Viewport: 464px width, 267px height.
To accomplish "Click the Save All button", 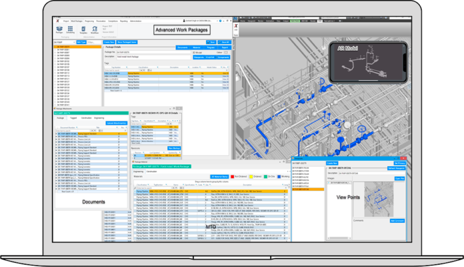I will pos(224,42).
